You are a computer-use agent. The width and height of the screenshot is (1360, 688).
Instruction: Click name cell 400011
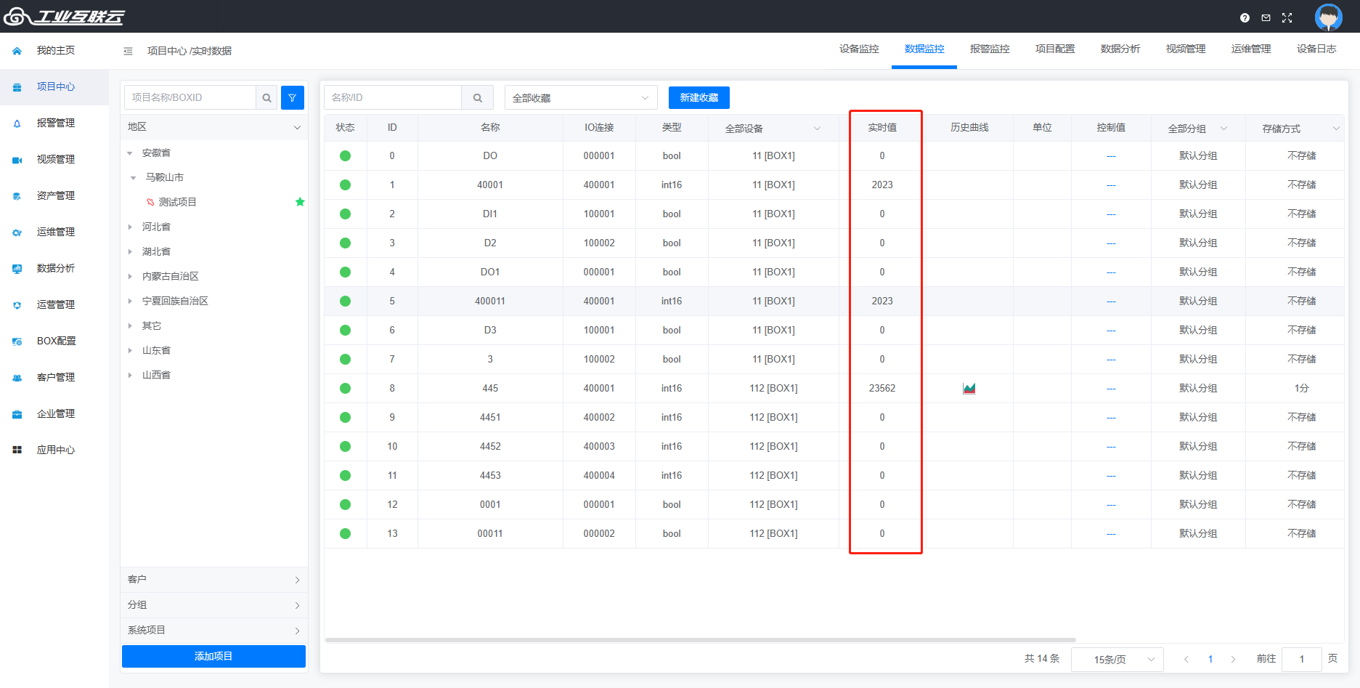point(490,301)
